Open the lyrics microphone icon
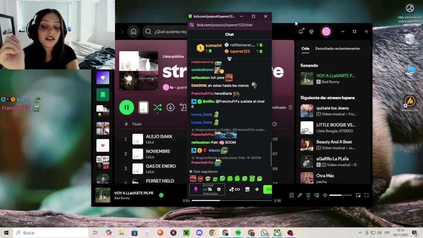423x238 pixels. click(x=300, y=195)
